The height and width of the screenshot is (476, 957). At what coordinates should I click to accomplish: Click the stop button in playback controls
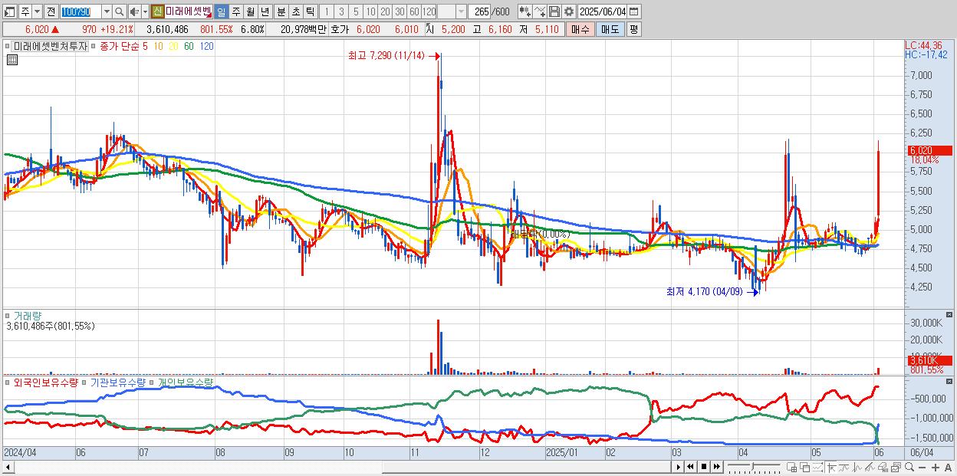tap(704, 467)
